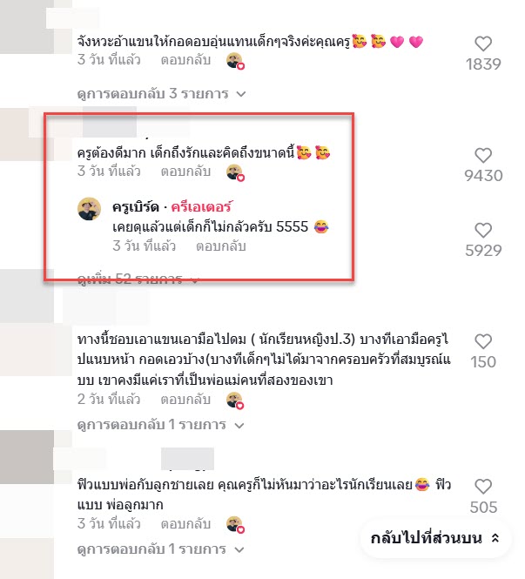Expand replies under the 505-like comment
The image size is (525, 579).
click(x=160, y=549)
